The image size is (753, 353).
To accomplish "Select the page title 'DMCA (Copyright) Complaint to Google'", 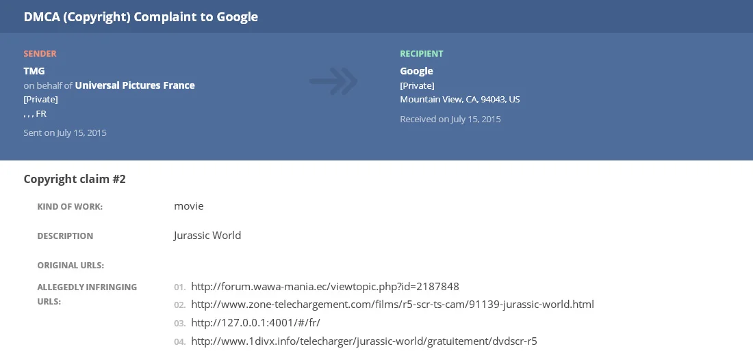I will pyautogui.click(x=141, y=17).
